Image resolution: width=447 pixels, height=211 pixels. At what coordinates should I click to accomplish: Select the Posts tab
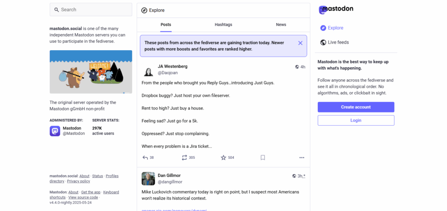(166, 24)
